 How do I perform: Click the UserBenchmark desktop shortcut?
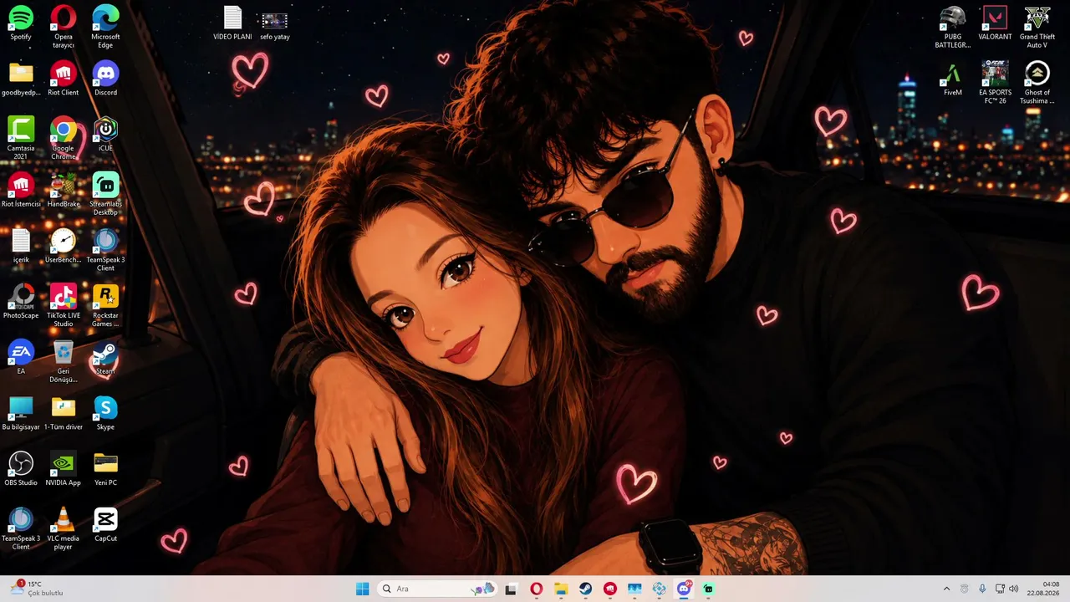tap(64, 246)
